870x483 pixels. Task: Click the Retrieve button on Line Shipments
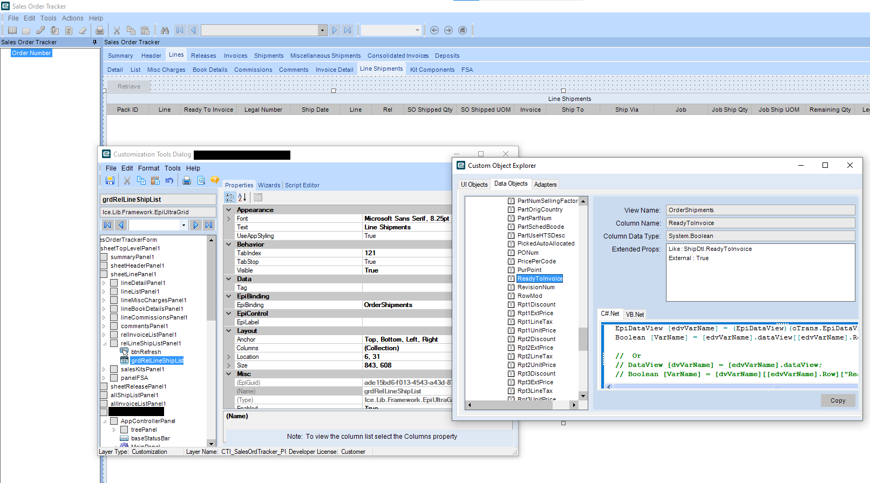pos(129,86)
